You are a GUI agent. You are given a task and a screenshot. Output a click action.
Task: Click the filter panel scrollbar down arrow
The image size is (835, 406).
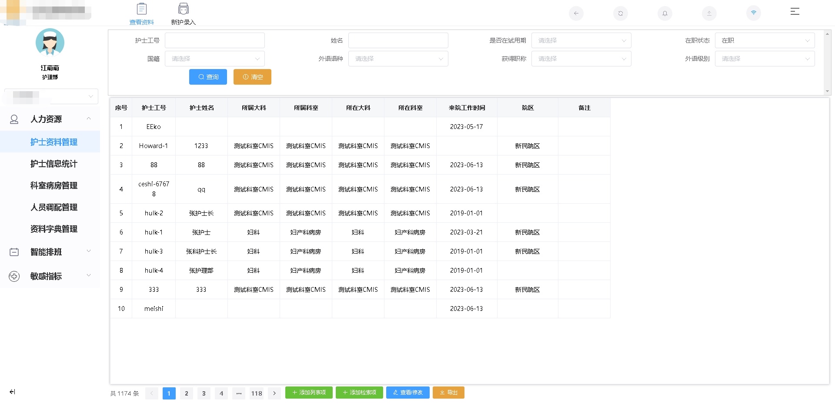pos(827,91)
